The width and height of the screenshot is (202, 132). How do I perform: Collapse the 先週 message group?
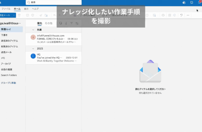click(x=33, y=30)
